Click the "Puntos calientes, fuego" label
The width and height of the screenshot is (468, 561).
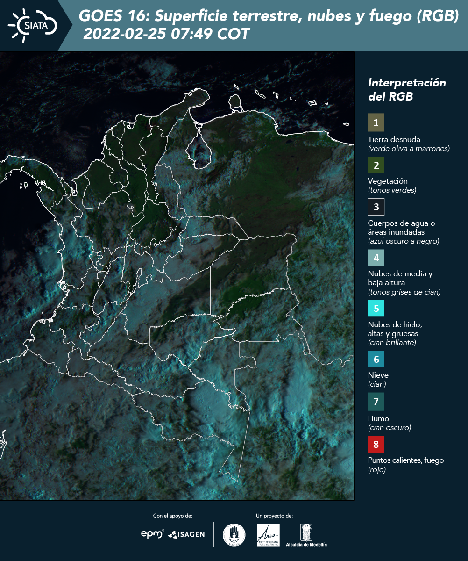pos(406,460)
